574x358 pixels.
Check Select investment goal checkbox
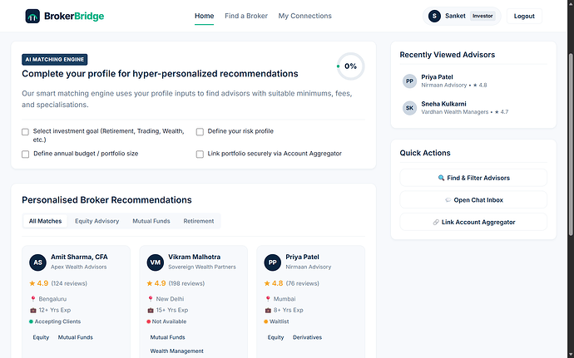click(x=25, y=132)
